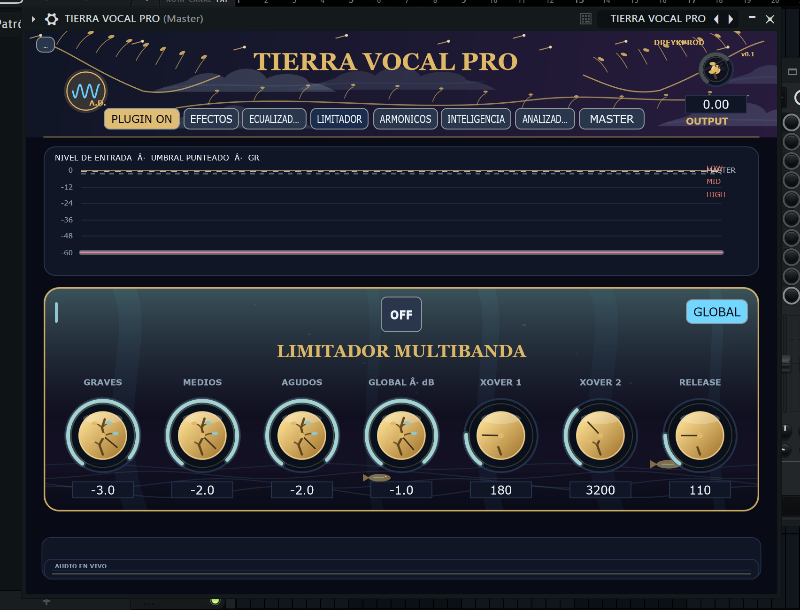Open the ARMONICOS tab
The image size is (800, 610).
coord(406,119)
